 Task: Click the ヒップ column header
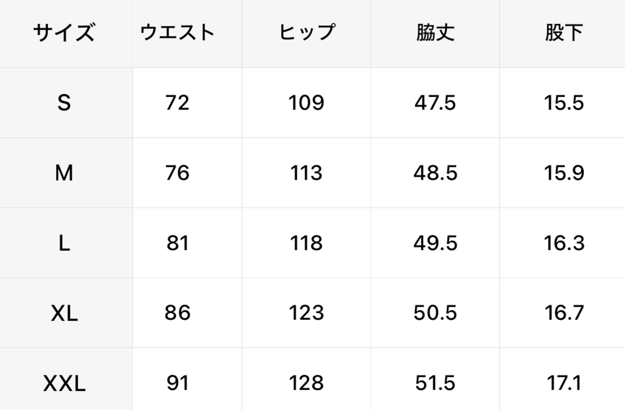pos(306,33)
